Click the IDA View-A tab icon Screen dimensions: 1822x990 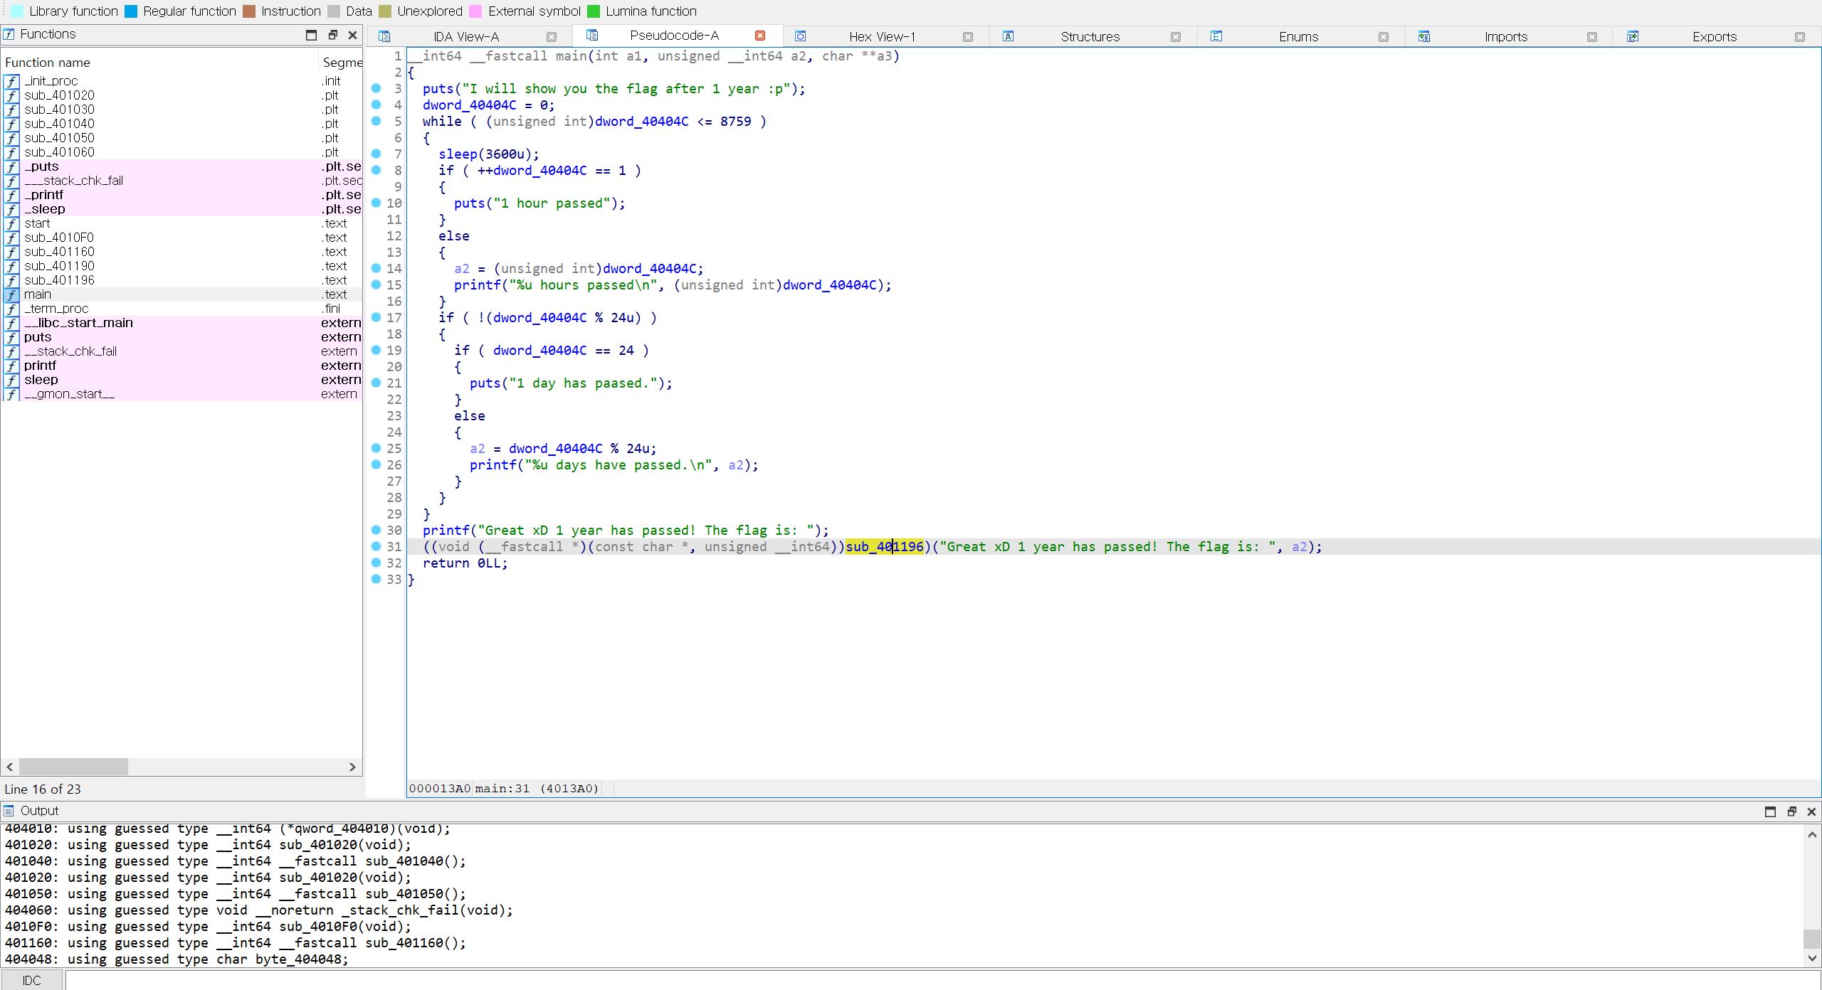click(384, 36)
